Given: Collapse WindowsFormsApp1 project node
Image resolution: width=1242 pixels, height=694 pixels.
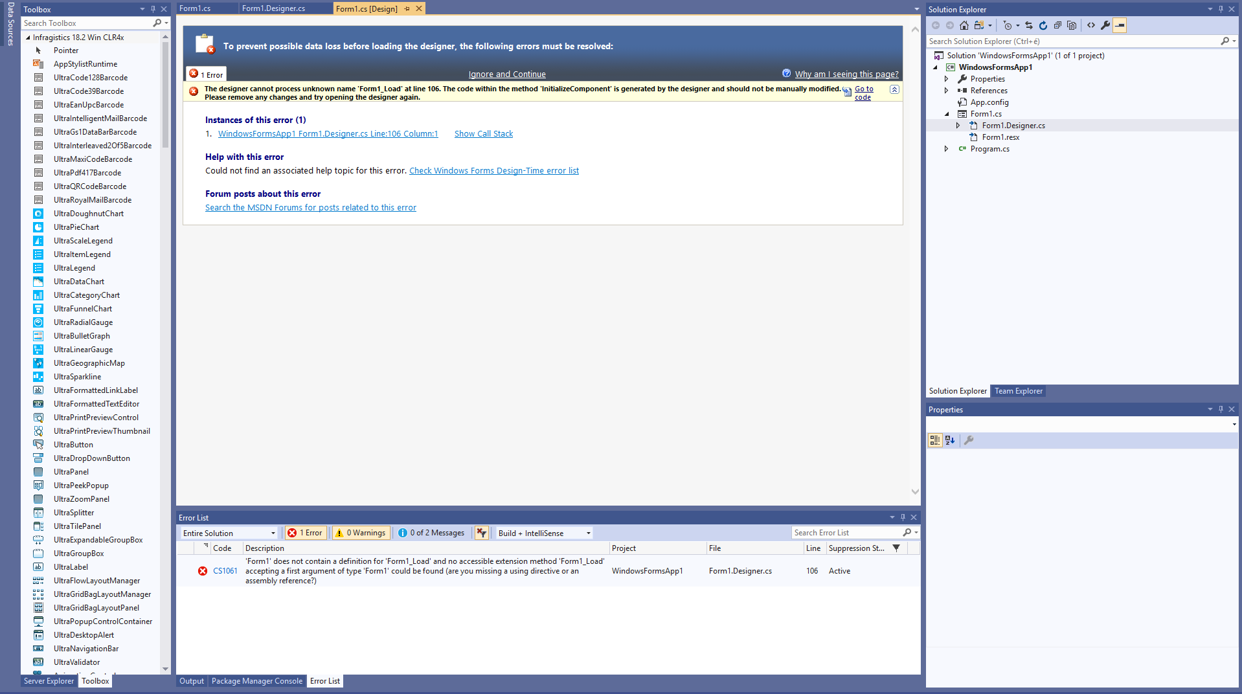Looking at the screenshot, I should (x=935, y=67).
